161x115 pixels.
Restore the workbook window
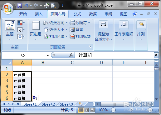tap(148, 14)
